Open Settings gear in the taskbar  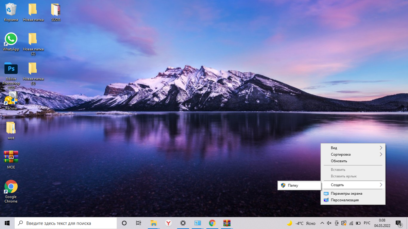(183, 223)
